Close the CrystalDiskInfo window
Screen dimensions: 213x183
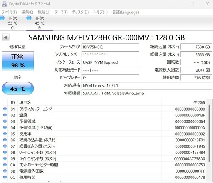click(x=208, y=4)
